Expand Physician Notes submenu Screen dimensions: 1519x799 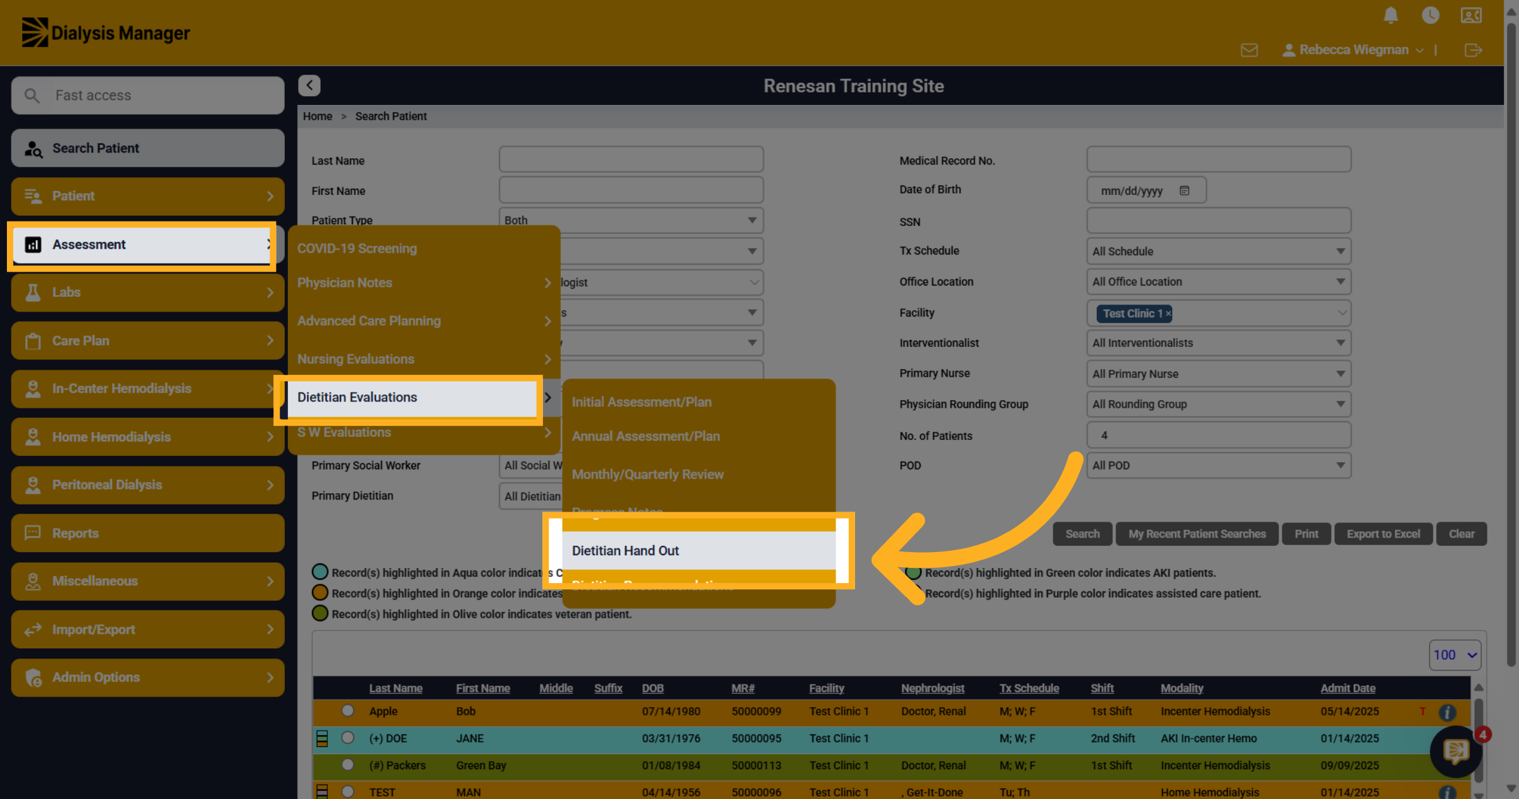coord(424,283)
